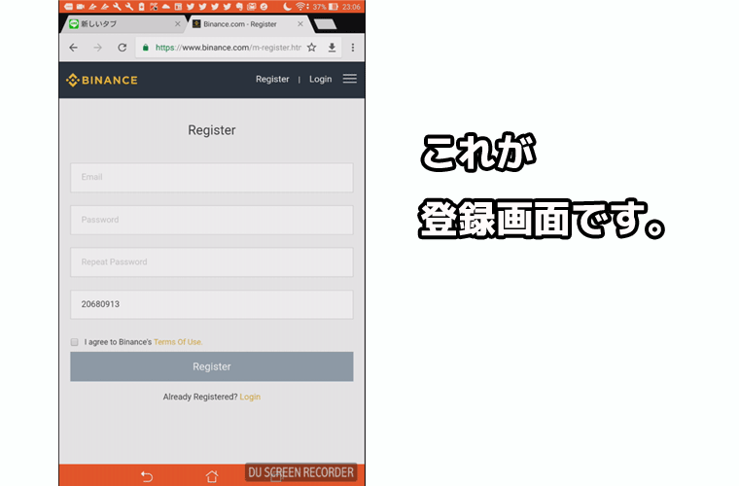The image size is (739, 486).
Task: Click the download icon in the address bar
Action: click(x=332, y=48)
